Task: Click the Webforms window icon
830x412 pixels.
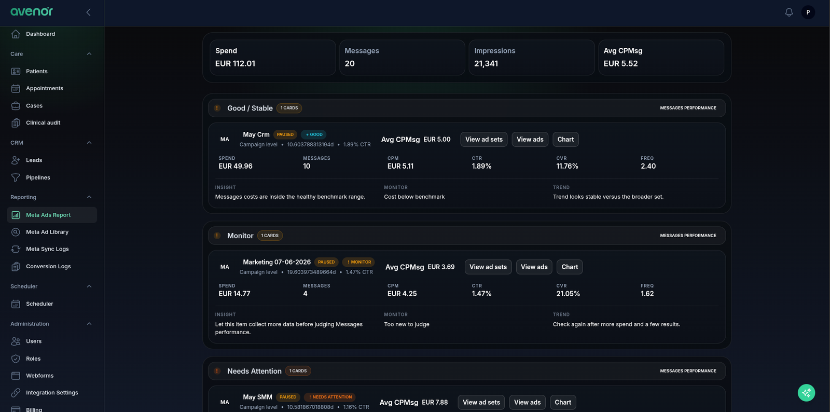Action: pyautogui.click(x=16, y=376)
